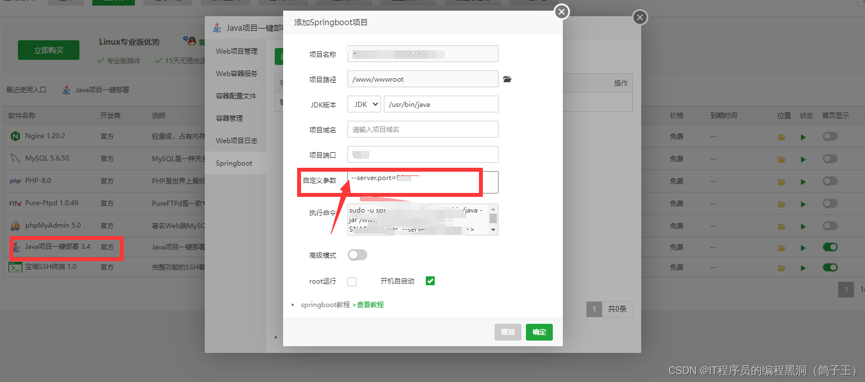Disable homepage display for 宝塔SSH终端
Image resolution: width=865 pixels, height=382 pixels.
tap(830, 267)
